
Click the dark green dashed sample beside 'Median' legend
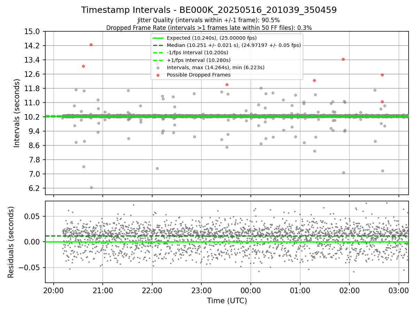[158, 45]
